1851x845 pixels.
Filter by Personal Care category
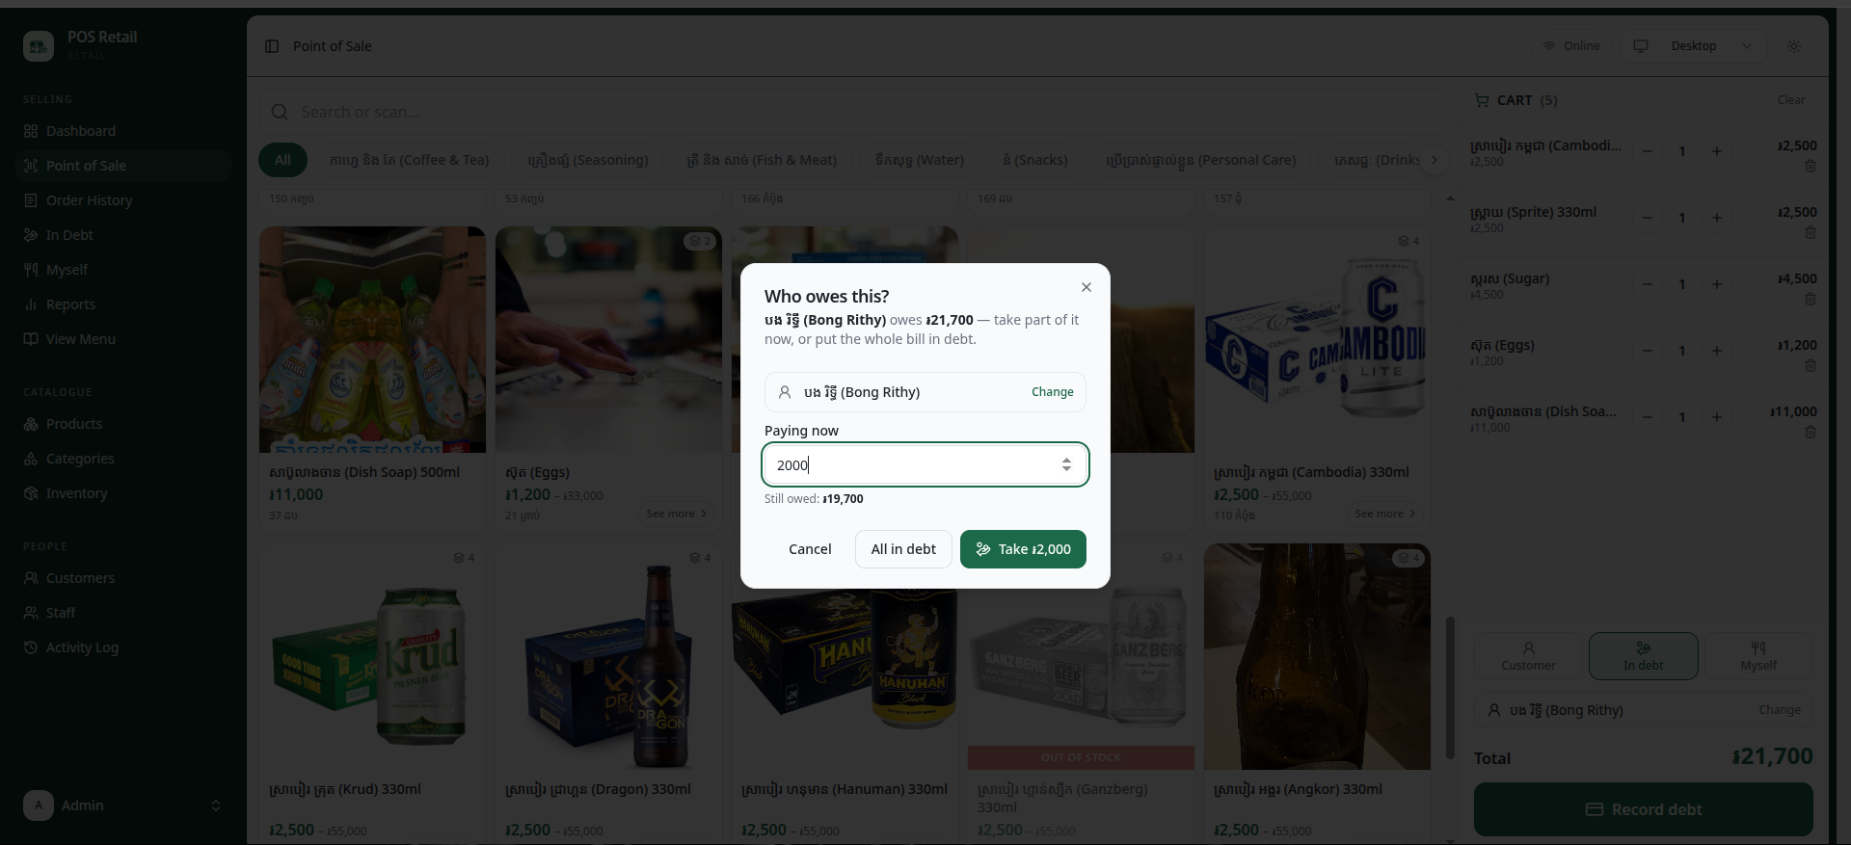(x=1200, y=160)
